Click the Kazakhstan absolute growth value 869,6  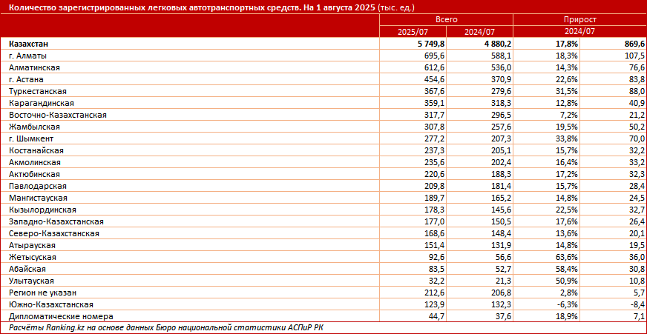click(x=627, y=44)
